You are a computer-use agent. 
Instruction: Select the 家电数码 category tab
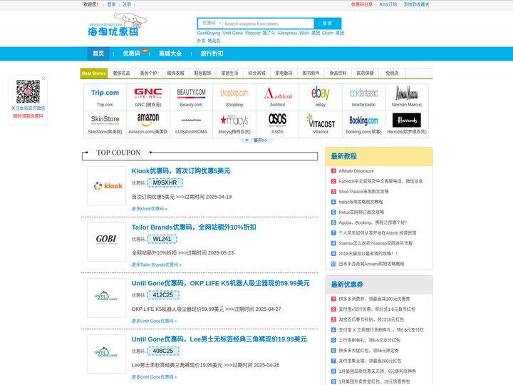point(284,73)
